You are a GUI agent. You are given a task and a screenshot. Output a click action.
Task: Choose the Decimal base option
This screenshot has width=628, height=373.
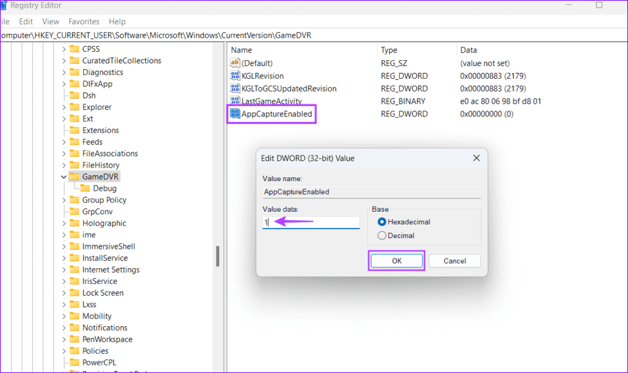(x=383, y=235)
